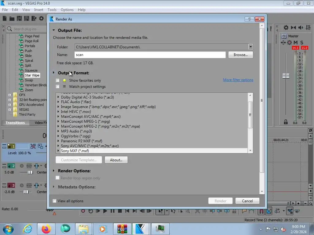This screenshot has width=314, height=235.
Task: Click the Stop button in transport bar
Action: (120, 211)
